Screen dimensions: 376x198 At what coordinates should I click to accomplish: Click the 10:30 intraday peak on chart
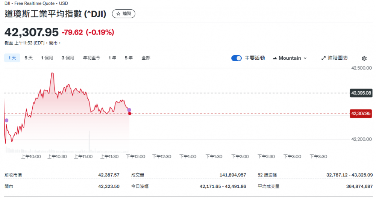[x=52, y=73]
